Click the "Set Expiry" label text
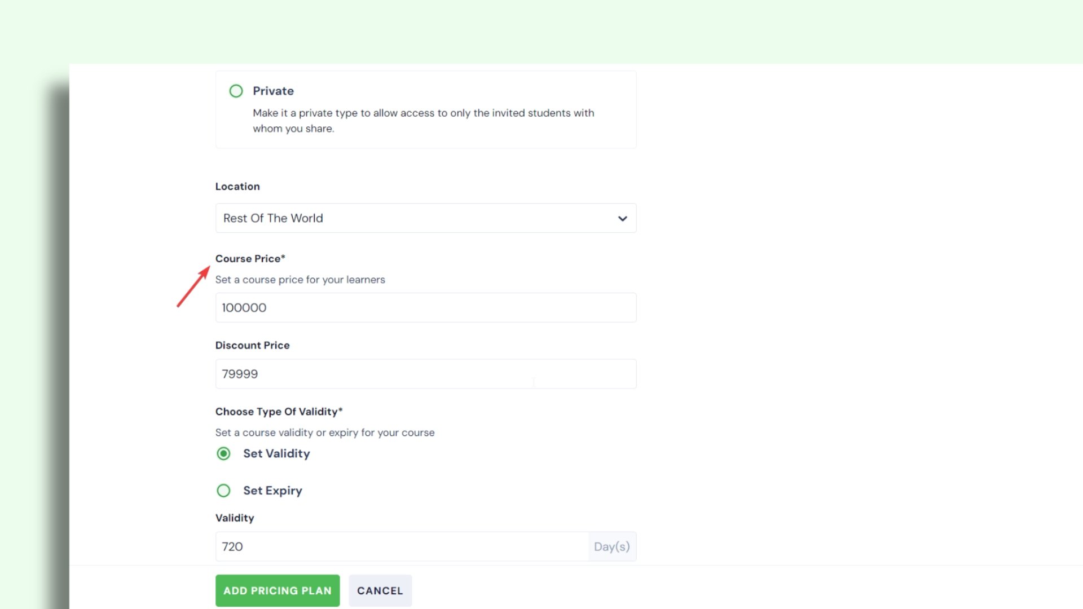 272,491
